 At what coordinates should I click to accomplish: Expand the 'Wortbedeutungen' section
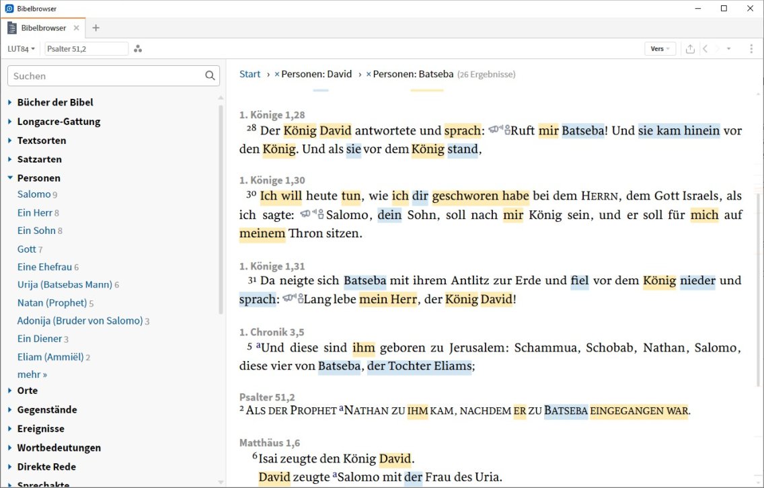tap(9, 448)
